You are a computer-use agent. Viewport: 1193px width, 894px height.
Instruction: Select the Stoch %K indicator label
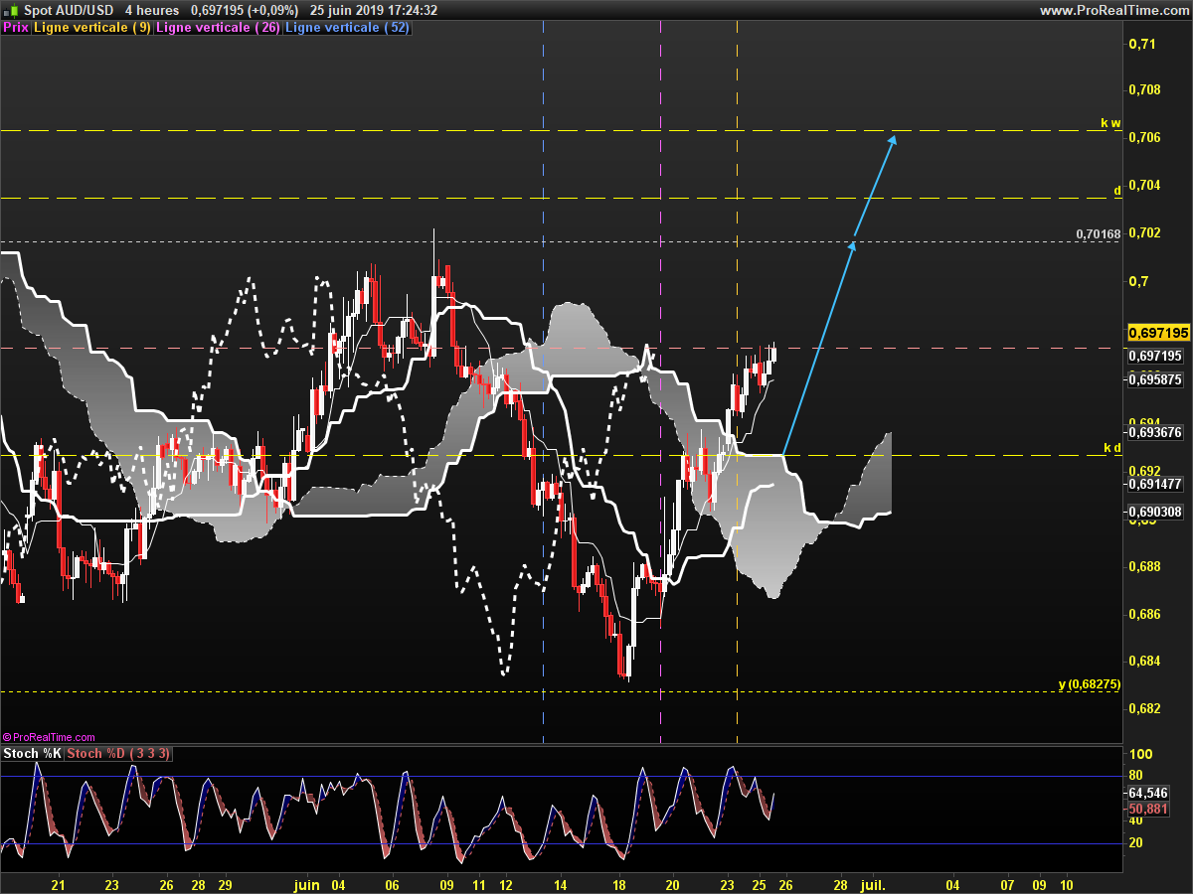pyautogui.click(x=33, y=754)
